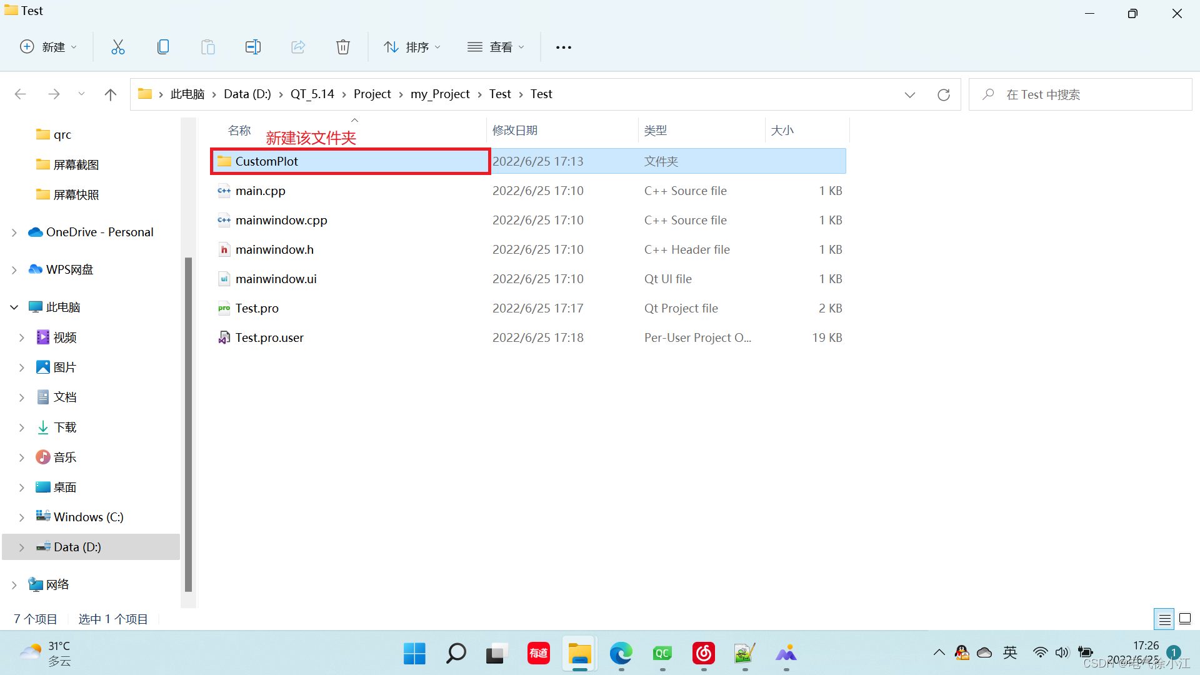Screen dimensions: 1200x675
Task: Click my_Project in the breadcrumb path
Action: (x=440, y=94)
